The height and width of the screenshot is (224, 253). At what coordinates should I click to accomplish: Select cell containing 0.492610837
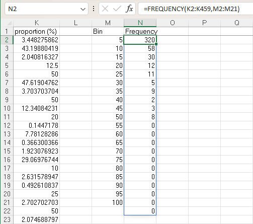pyautogui.click(x=37, y=185)
